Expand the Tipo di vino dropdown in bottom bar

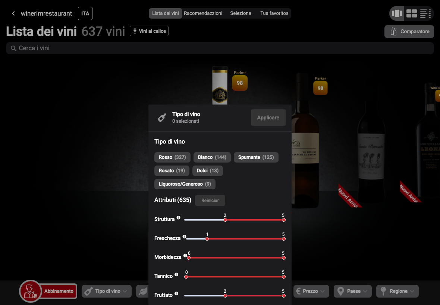[x=107, y=291]
